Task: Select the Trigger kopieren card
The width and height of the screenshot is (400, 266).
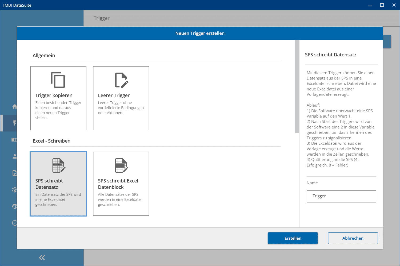Action: [58, 98]
